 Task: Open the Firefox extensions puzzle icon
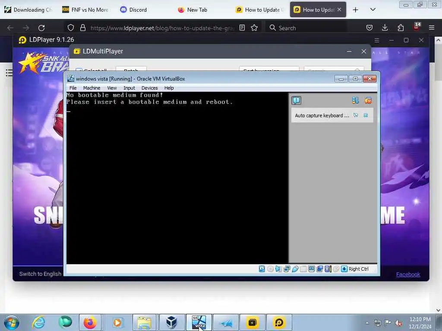[x=401, y=28]
